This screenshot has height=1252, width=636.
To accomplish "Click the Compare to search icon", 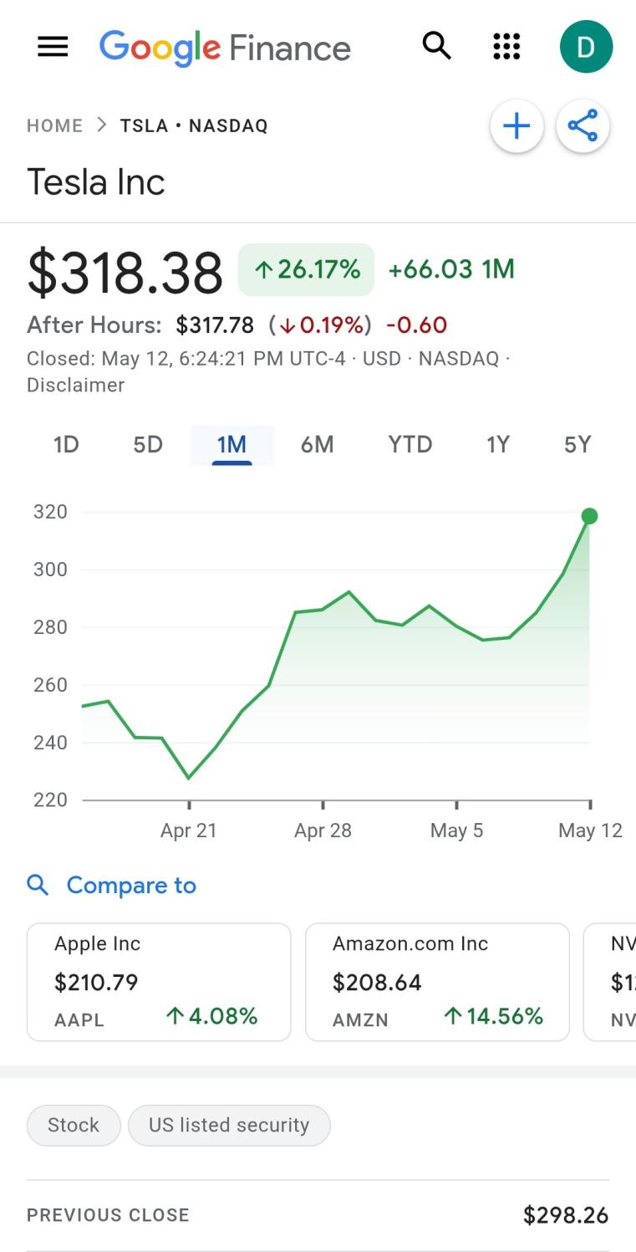I will (x=38, y=885).
